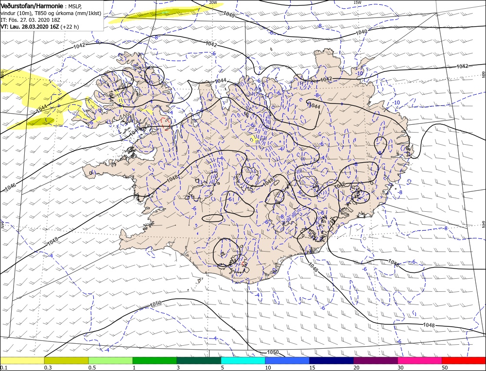The height and width of the screenshot is (371, 486).
Task: Select the legend scale value "5"
Action: point(223,368)
